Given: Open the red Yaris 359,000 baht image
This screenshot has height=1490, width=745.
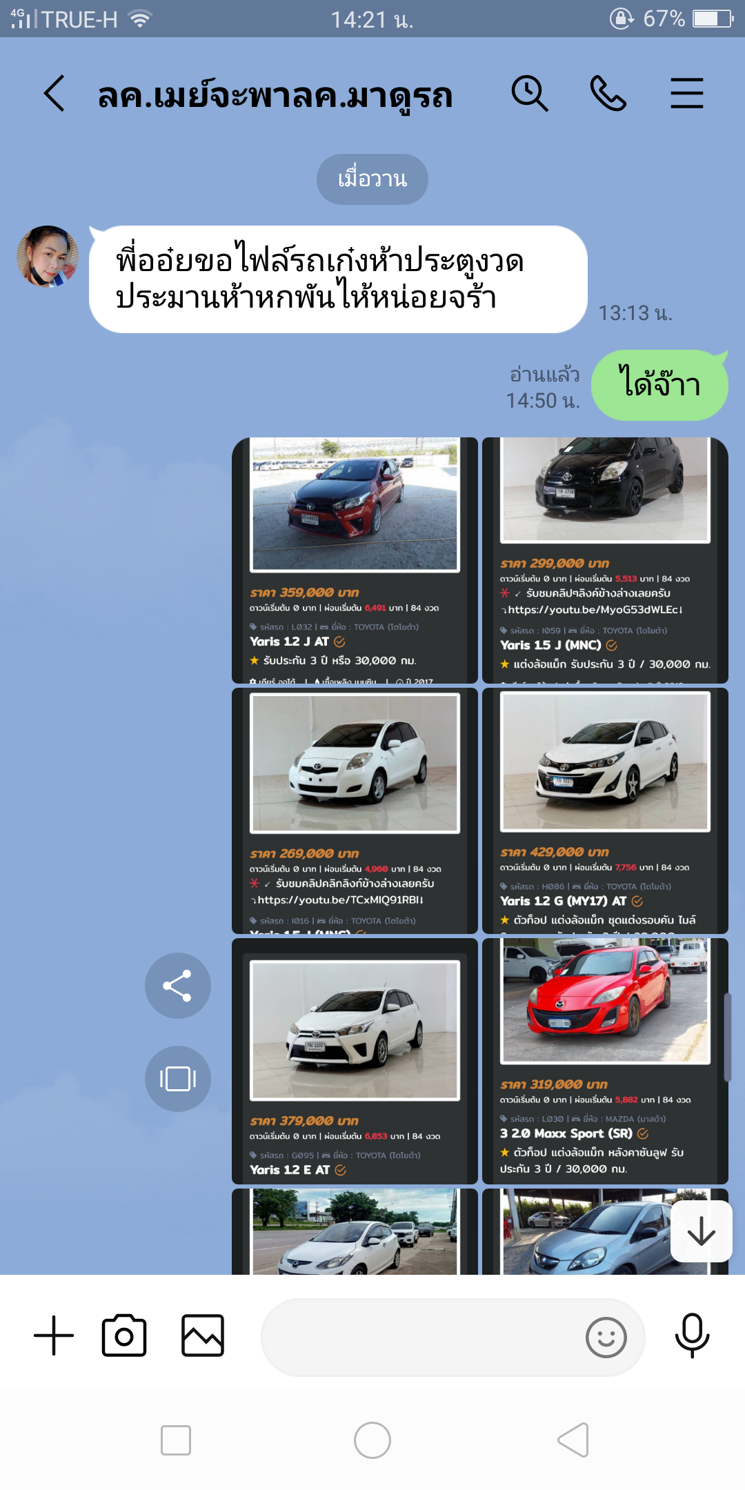Looking at the screenshot, I should [x=355, y=560].
